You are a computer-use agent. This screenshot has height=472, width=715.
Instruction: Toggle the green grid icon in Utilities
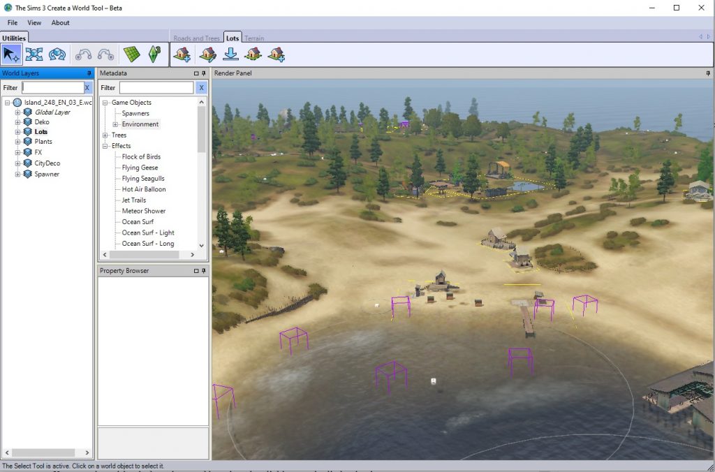coord(131,54)
